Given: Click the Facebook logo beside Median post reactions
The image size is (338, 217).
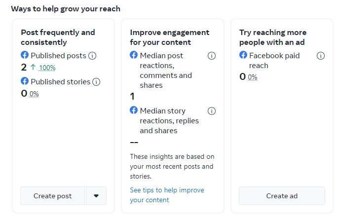Looking at the screenshot, I should click(134, 55).
